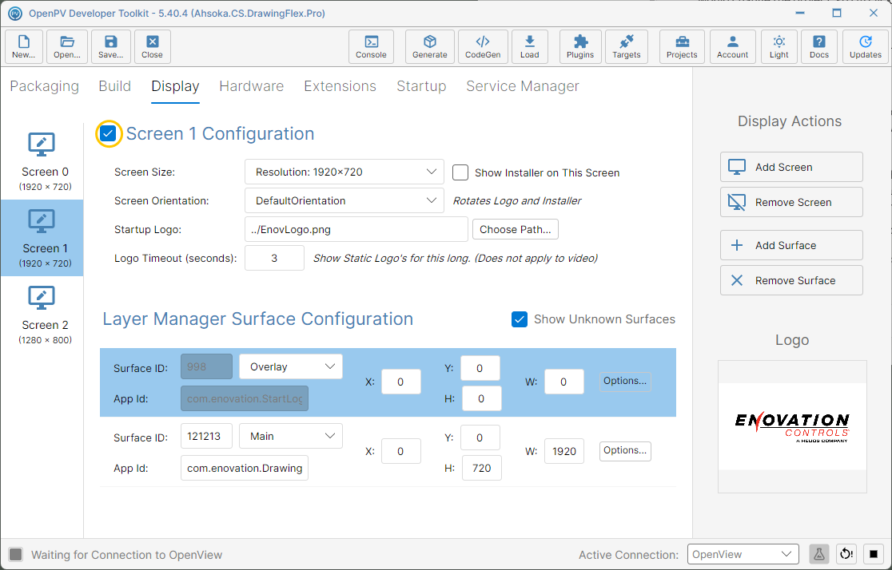
Task: Click the W field showing 1920
Action: click(x=564, y=451)
